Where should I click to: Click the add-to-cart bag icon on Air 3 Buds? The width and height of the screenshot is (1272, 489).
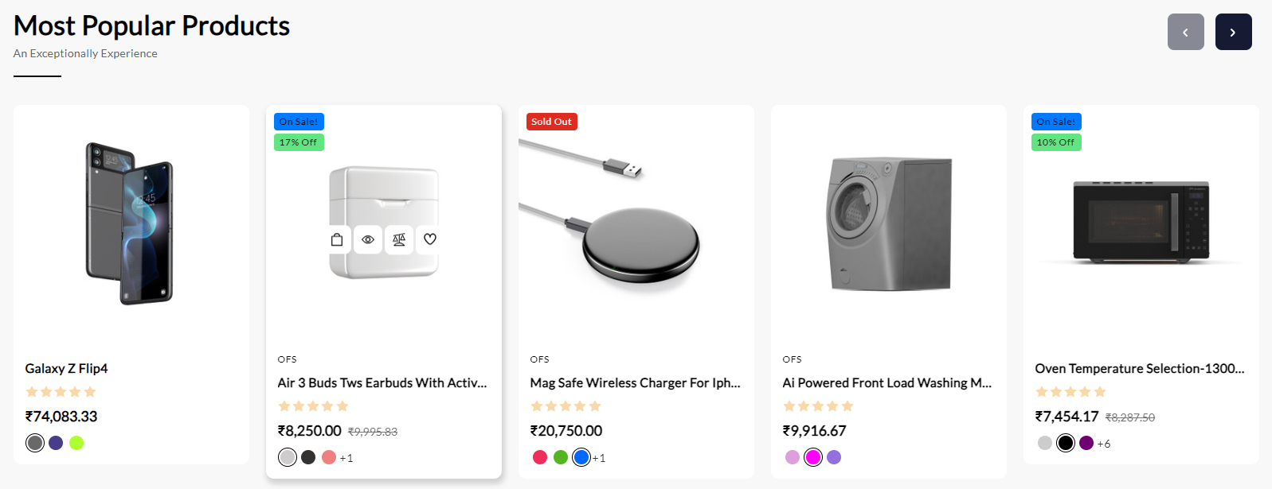337,239
